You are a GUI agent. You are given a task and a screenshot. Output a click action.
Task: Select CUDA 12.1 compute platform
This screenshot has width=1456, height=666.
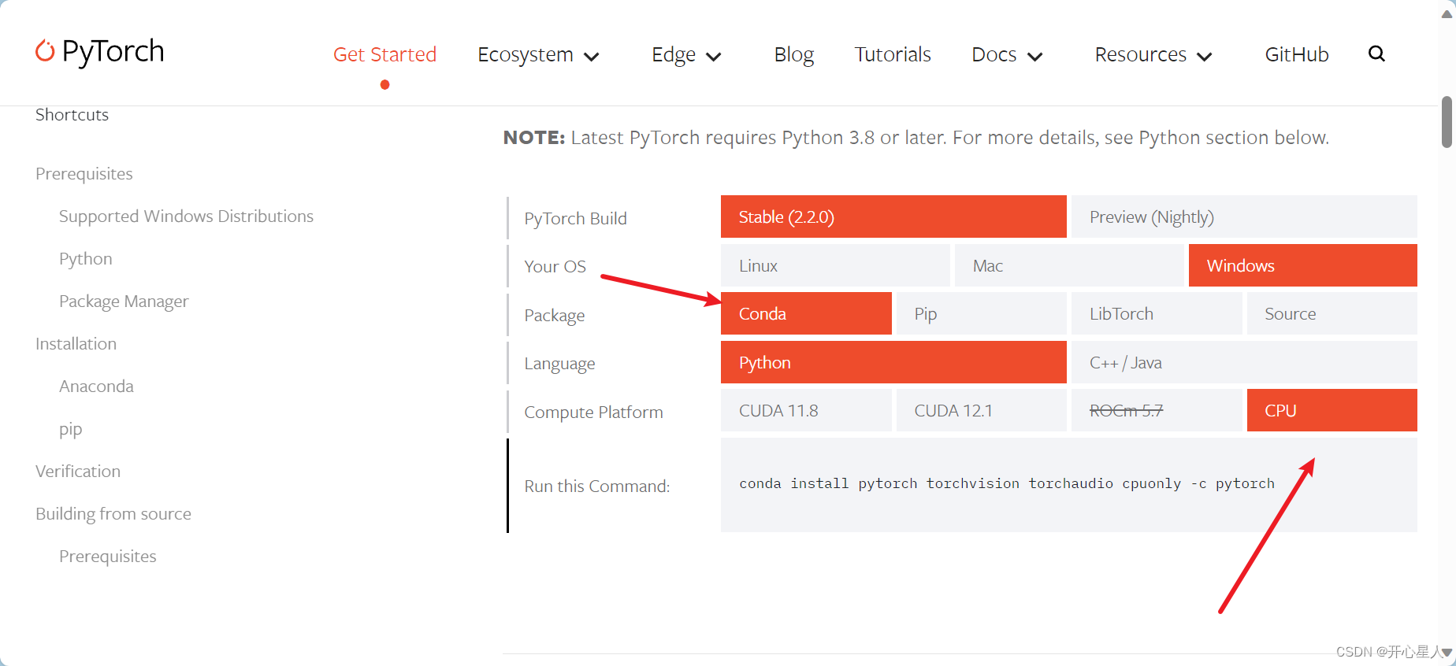(982, 410)
